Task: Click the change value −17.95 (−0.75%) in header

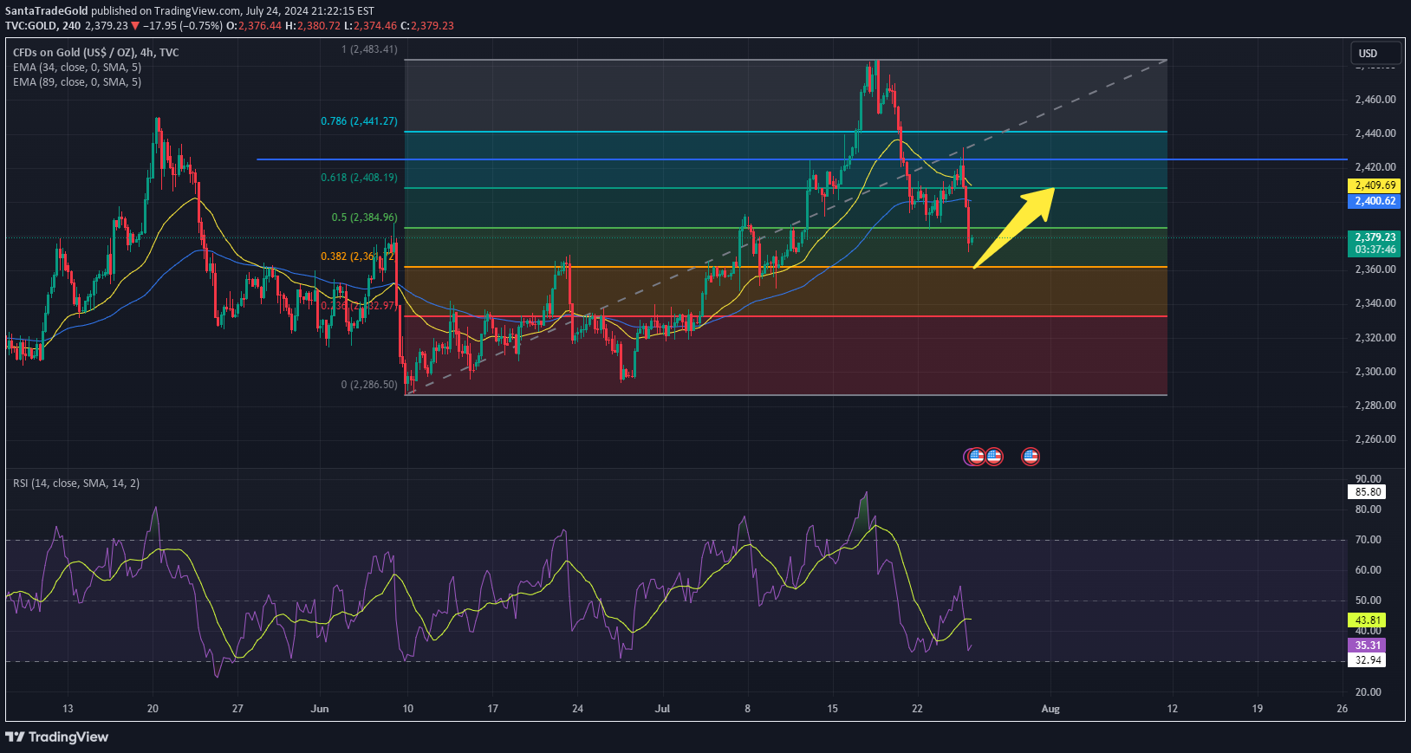Action: pos(183,26)
